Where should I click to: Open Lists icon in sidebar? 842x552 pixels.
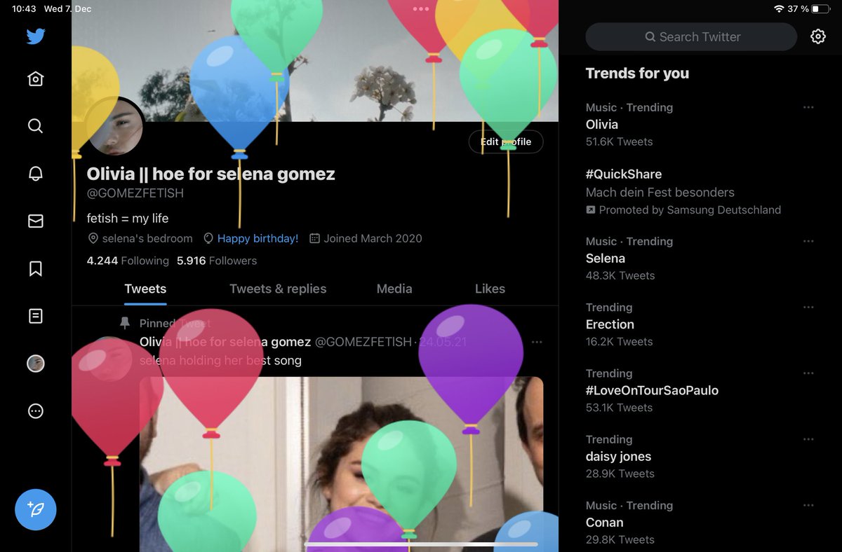click(x=36, y=316)
